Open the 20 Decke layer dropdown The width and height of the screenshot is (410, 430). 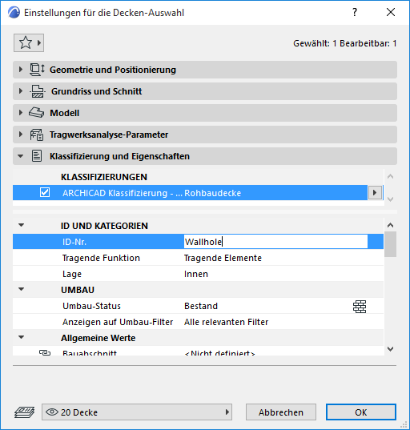tap(137, 412)
